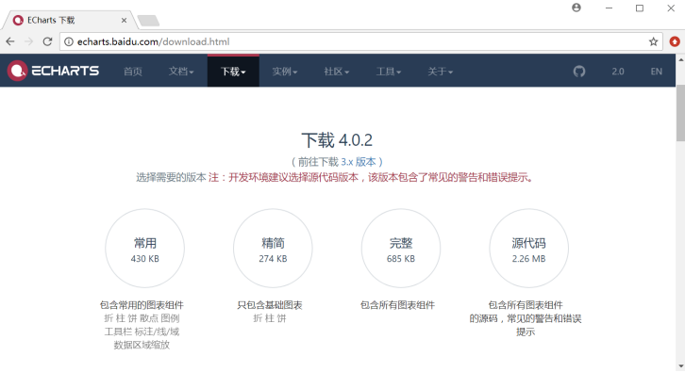685x372 pixels.
Task: Close the ECharts 下载 tab
Action: (124, 20)
